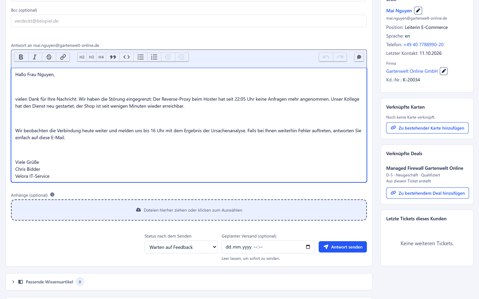479x299 pixels.
Task: Insert a blockquote
Action: click(x=113, y=57)
